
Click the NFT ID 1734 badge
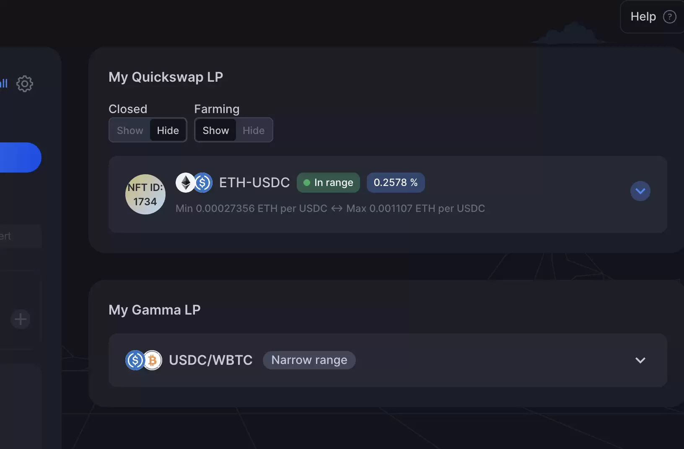coord(145,194)
